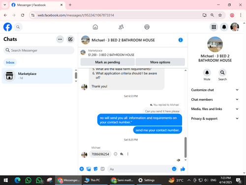The width and height of the screenshot is (246, 185).
Task: Open conversation information icon
Action: [181, 40]
